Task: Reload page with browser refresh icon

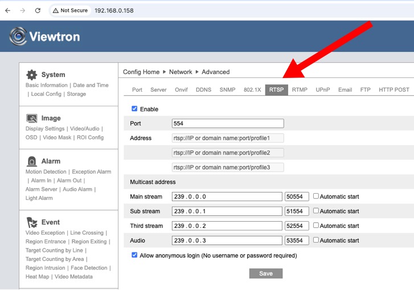Action: (x=38, y=10)
